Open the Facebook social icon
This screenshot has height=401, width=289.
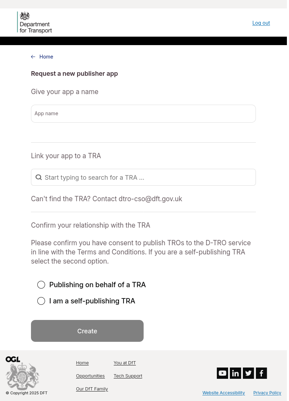pos(262,373)
